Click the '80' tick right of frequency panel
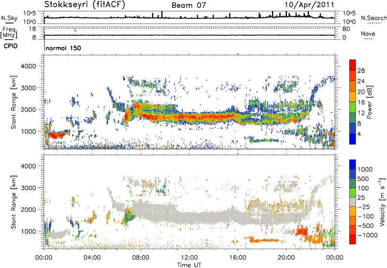The image size is (387, 268). (346, 29)
